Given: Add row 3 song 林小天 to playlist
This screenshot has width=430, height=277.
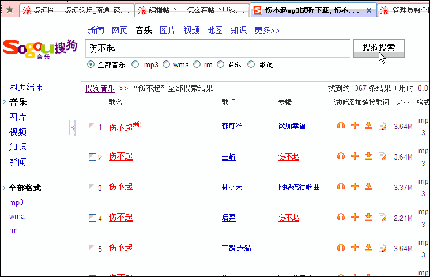Looking at the screenshot, I should 354,187.
